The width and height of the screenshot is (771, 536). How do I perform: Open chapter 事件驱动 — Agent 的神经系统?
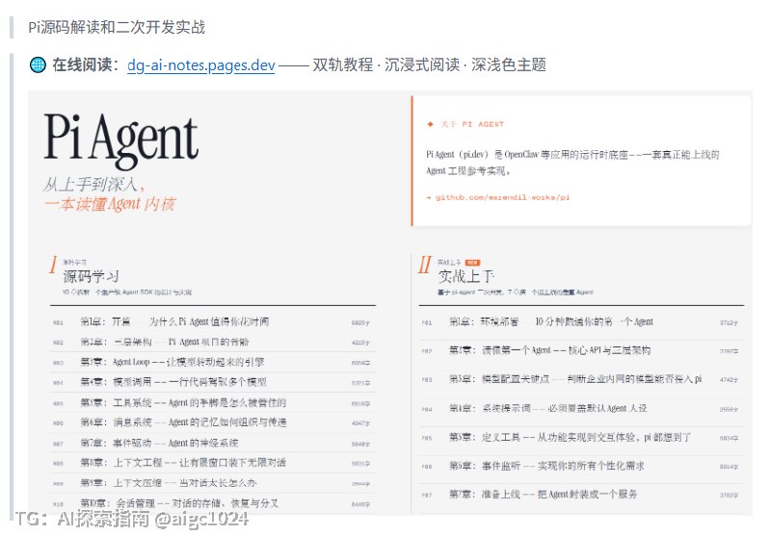212,444
